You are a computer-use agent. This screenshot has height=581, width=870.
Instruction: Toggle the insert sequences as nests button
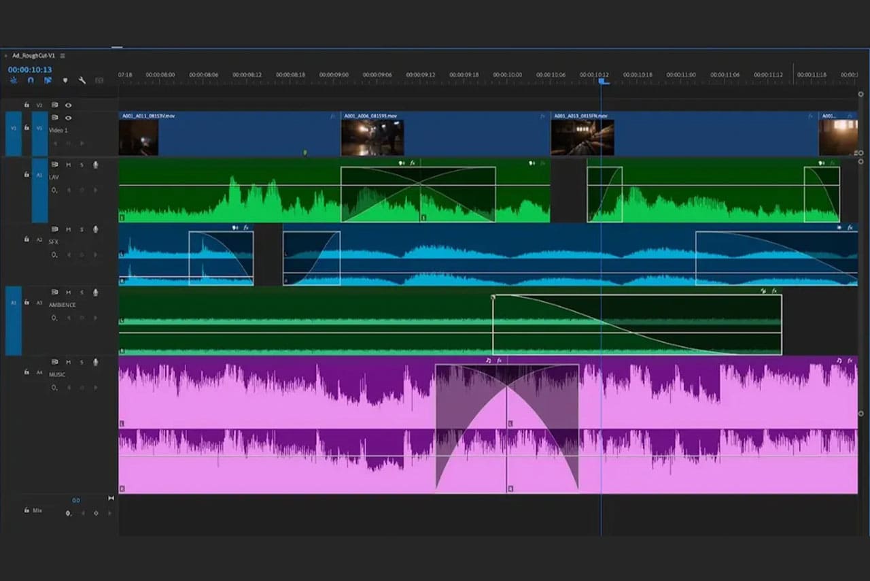pyautogui.click(x=13, y=80)
